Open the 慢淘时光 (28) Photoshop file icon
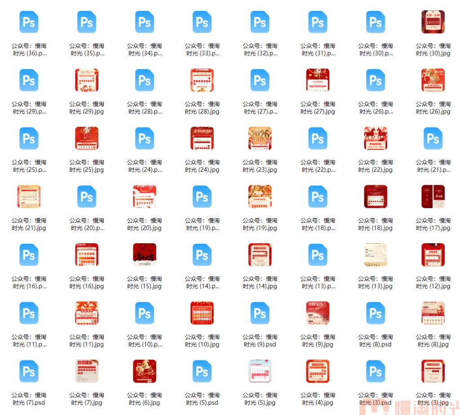 point(144,80)
